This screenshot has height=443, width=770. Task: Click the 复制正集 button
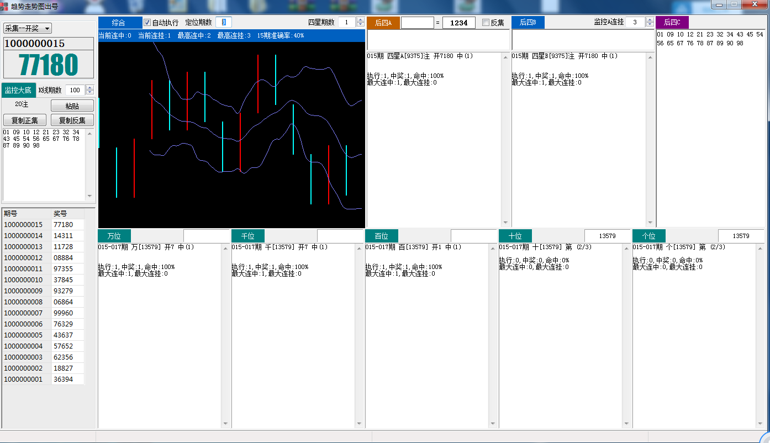tap(25, 120)
